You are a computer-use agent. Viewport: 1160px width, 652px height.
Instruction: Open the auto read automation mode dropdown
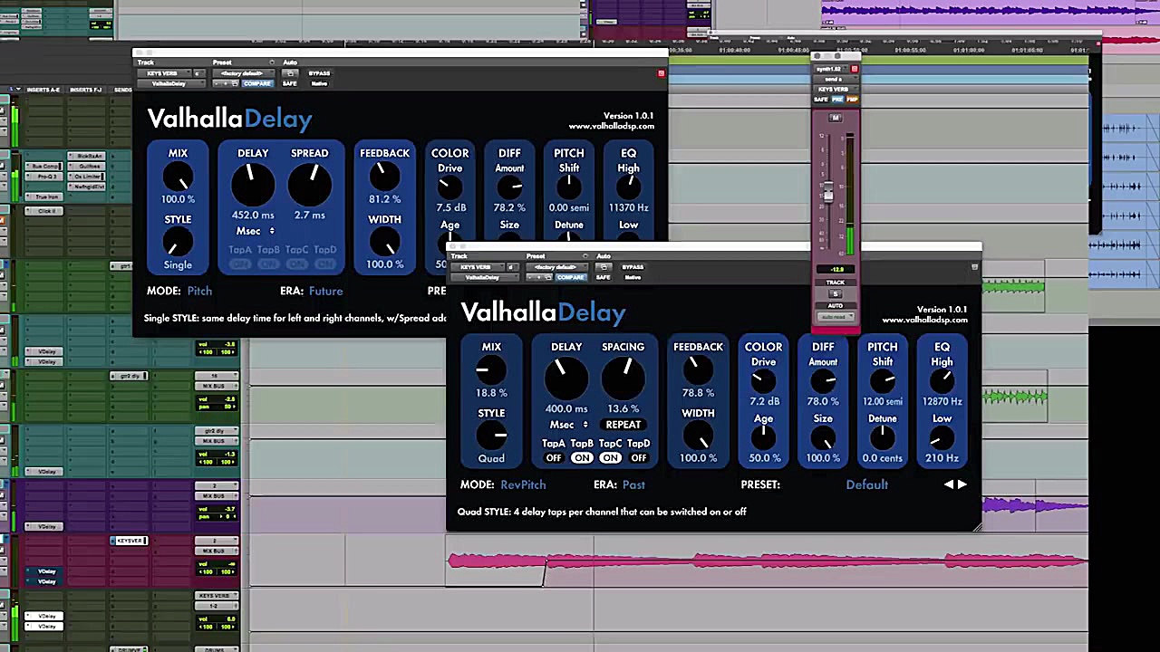click(836, 317)
